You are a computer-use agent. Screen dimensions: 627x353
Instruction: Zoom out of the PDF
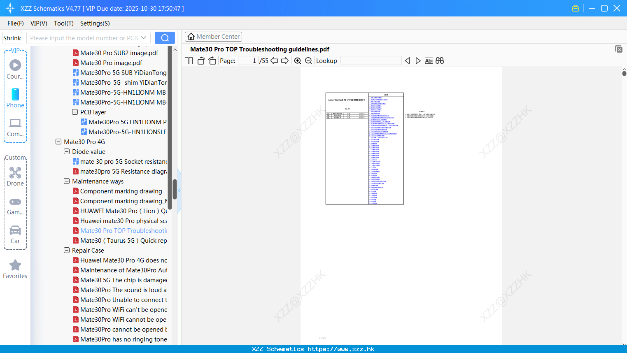click(x=308, y=61)
